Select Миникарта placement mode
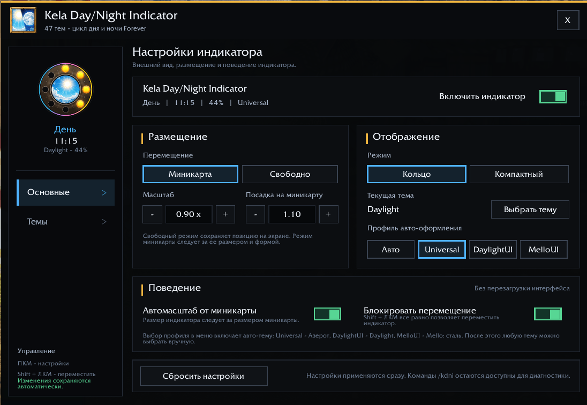Image resolution: width=587 pixels, height=405 pixels. point(190,174)
